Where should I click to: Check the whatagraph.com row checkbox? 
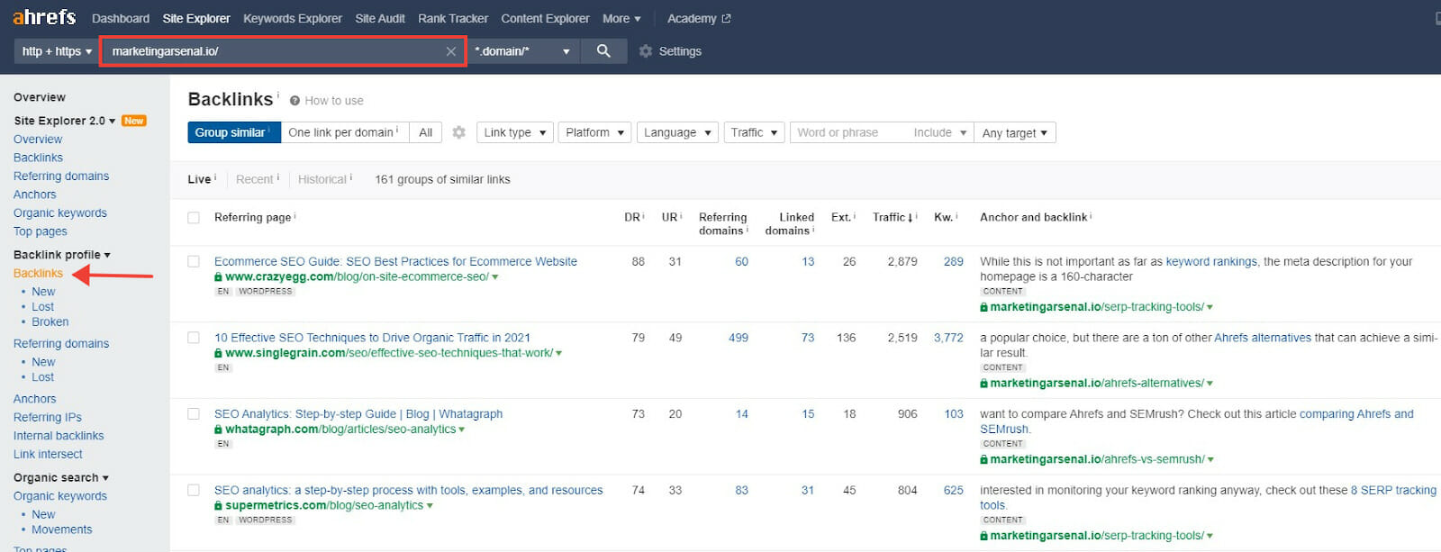(x=194, y=414)
